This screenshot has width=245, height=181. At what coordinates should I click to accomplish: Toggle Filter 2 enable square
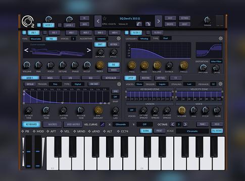click(148, 33)
